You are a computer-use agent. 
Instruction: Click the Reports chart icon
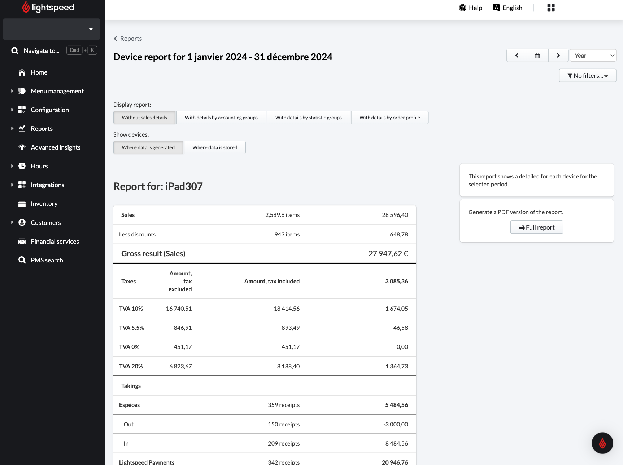click(x=22, y=129)
